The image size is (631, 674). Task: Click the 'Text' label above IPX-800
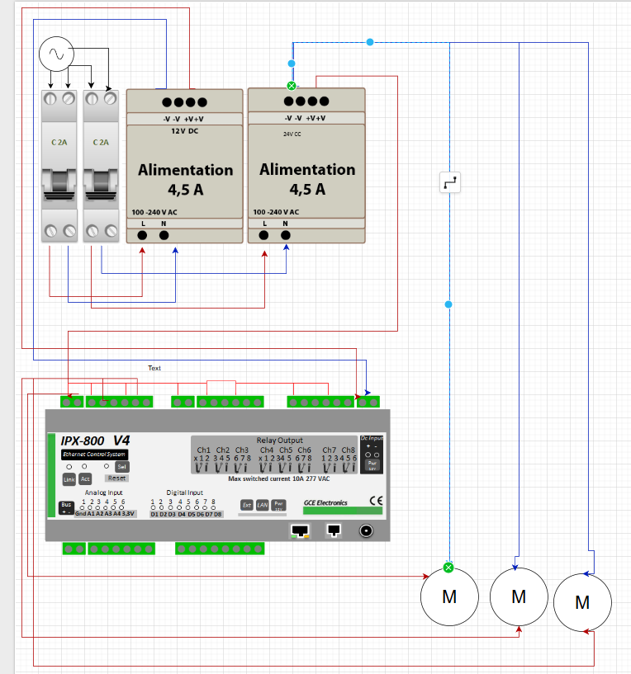coord(154,368)
